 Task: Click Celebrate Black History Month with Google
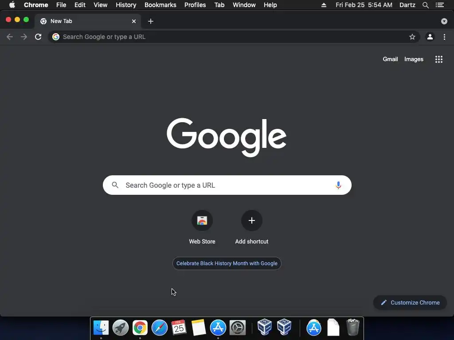pos(227,263)
